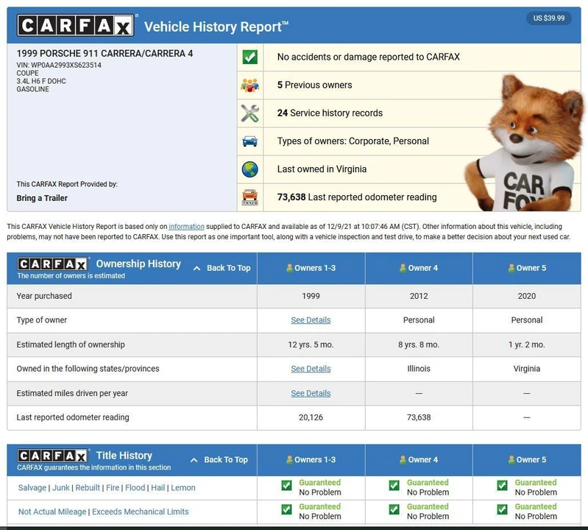This screenshot has height=530, width=588.
Task: Click the person icon in Title History Owner 5 header
Action: point(511,459)
